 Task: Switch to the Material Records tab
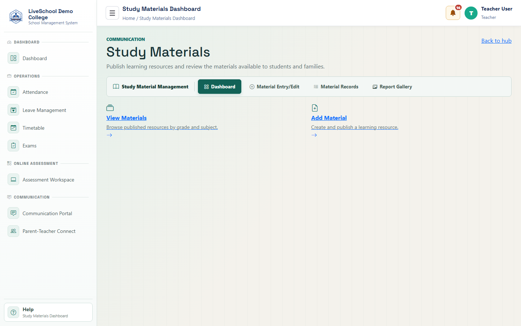(x=336, y=87)
